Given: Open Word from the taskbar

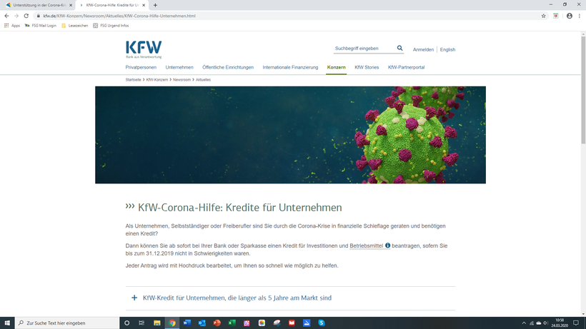Looking at the screenshot, I should pyautogui.click(x=187, y=323).
